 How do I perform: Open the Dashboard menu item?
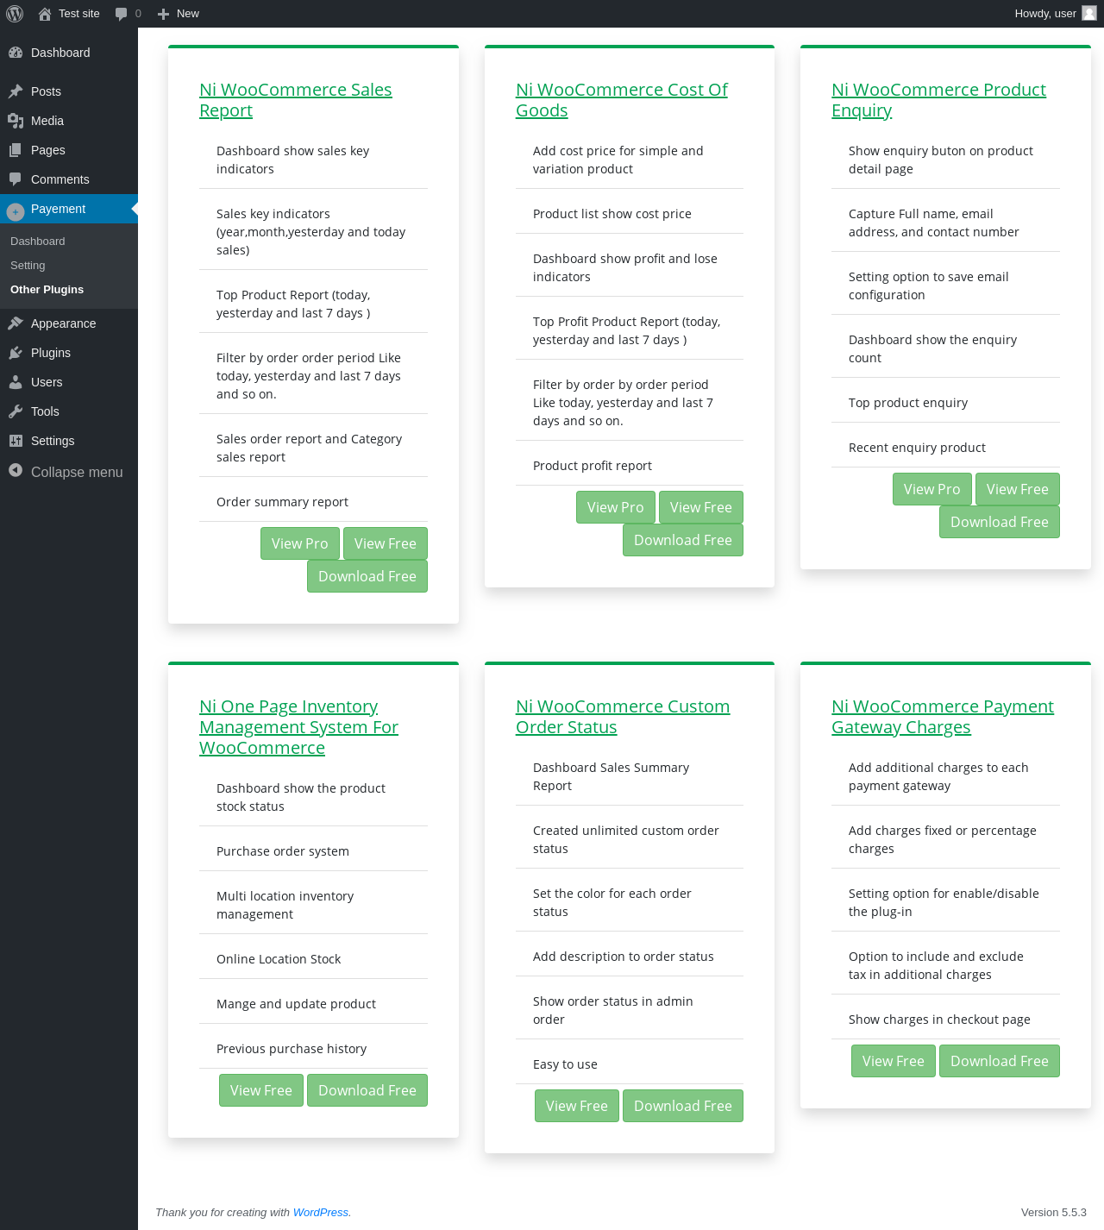60,53
